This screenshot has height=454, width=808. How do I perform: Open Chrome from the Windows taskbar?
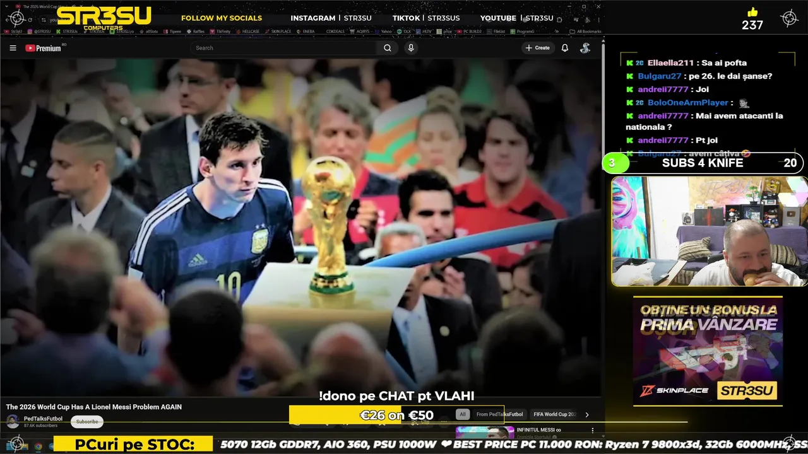pos(38,446)
